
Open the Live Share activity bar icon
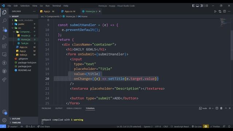pyautogui.click(x=4, y=80)
